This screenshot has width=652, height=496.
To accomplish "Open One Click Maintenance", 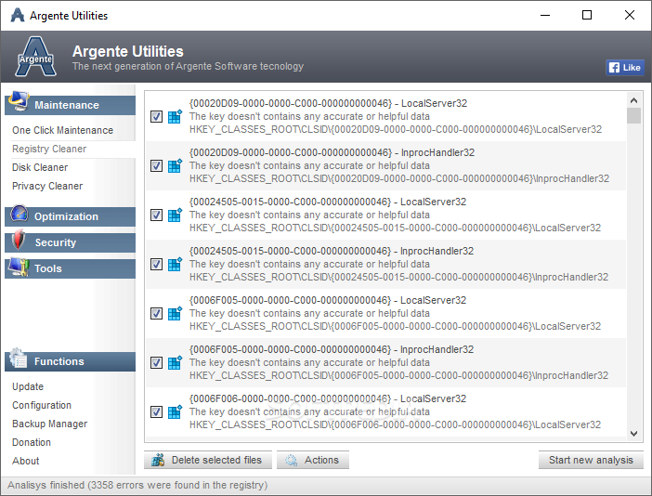I will pos(62,130).
